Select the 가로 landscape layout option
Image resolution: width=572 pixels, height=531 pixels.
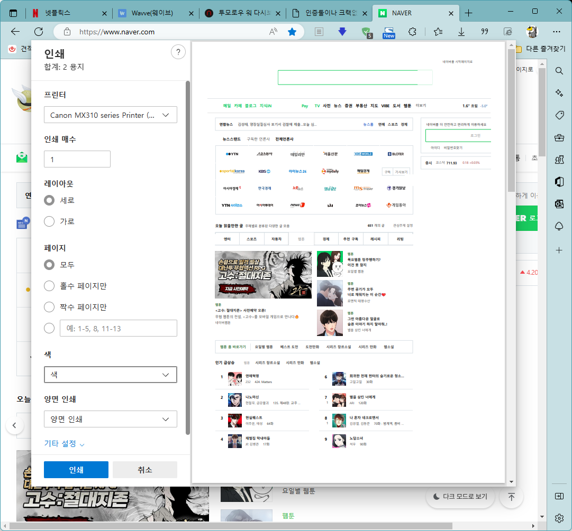coord(49,221)
